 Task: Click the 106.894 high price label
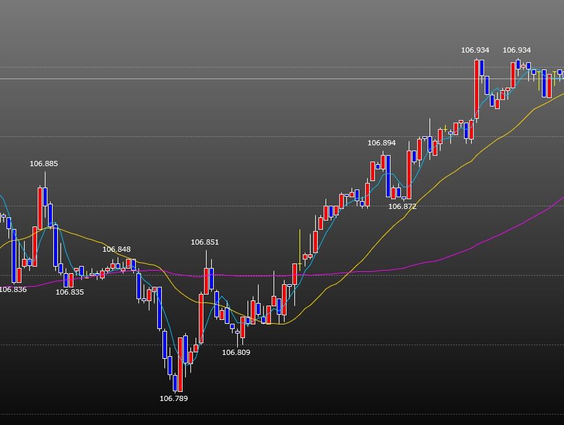pos(381,143)
